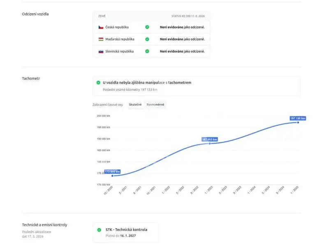Switch time axis to Skutečné view
This screenshot has width=329, height=246.
135,105
